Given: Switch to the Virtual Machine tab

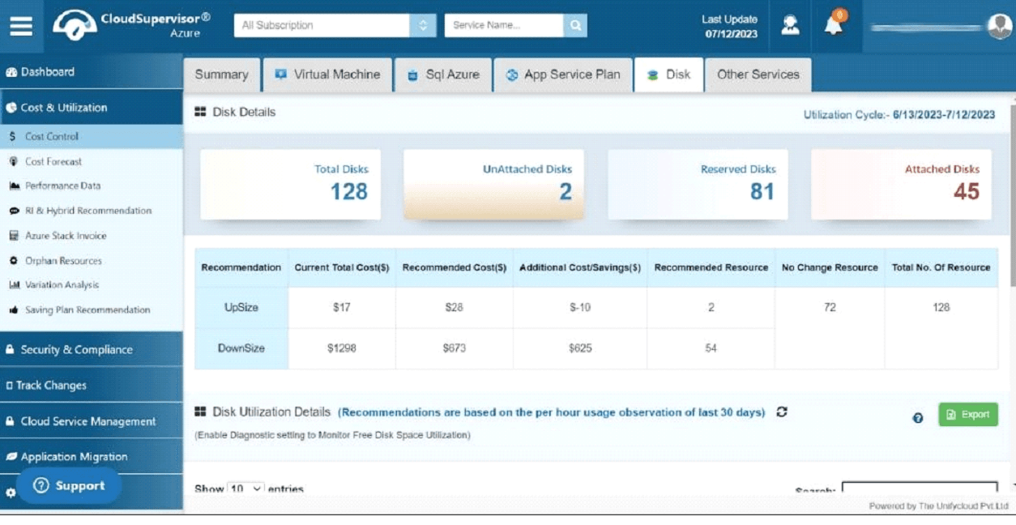Looking at the screenshot, I should (327, 75).
